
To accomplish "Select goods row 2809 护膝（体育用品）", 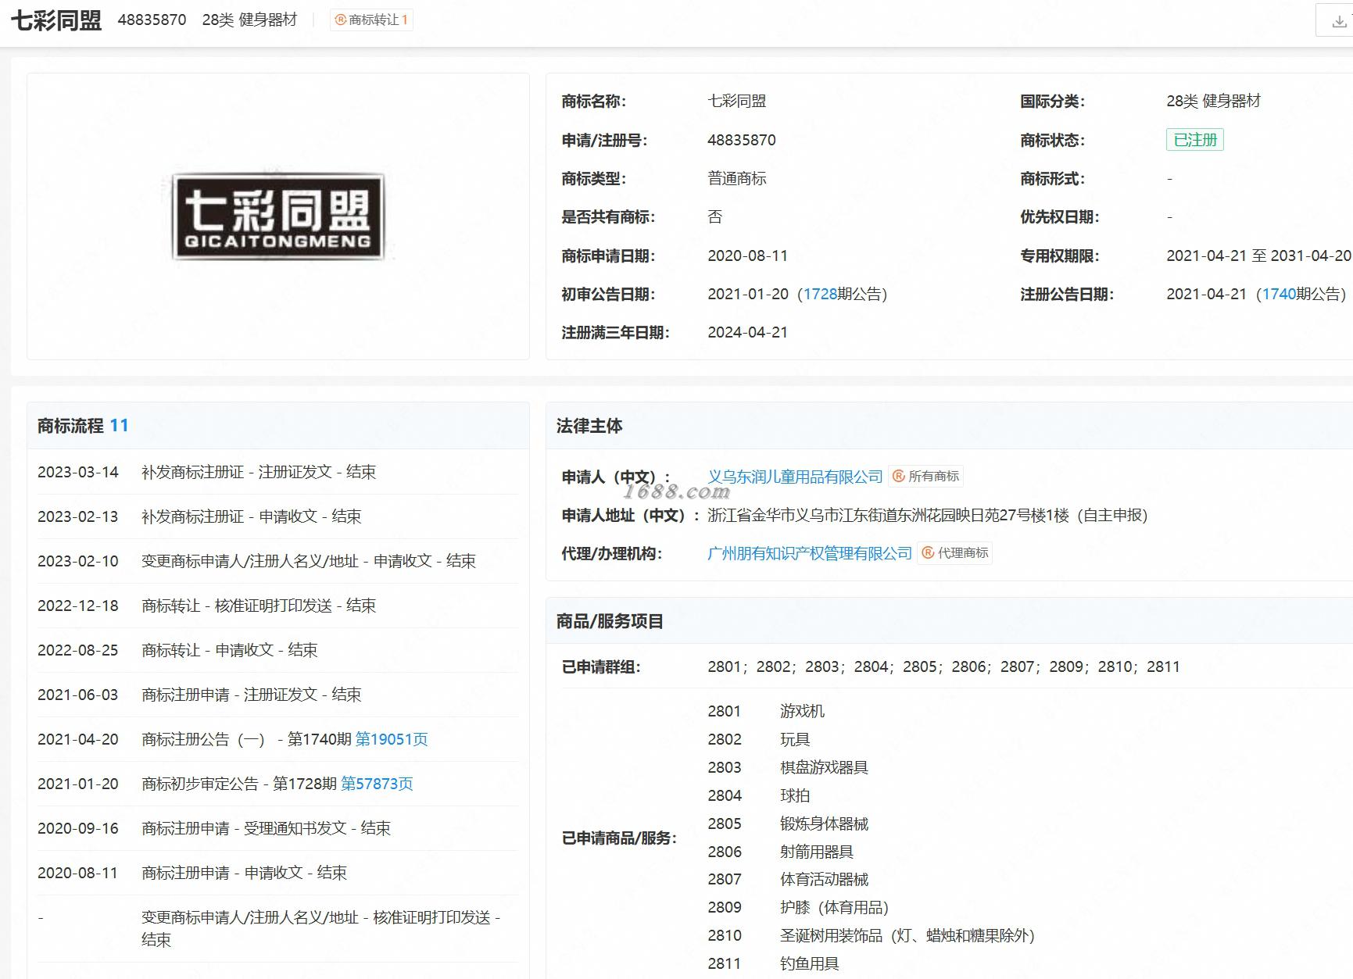I will [798, 907].
